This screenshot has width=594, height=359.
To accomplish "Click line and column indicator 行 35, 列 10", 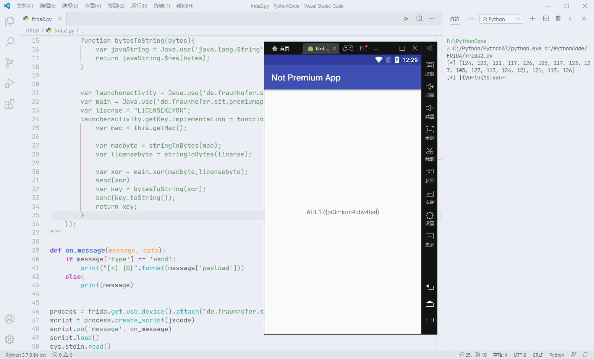I will click(x=473, y=355).
